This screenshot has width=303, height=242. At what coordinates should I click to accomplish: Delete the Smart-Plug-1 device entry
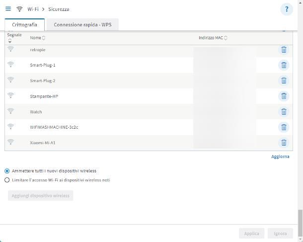(284, 65)
